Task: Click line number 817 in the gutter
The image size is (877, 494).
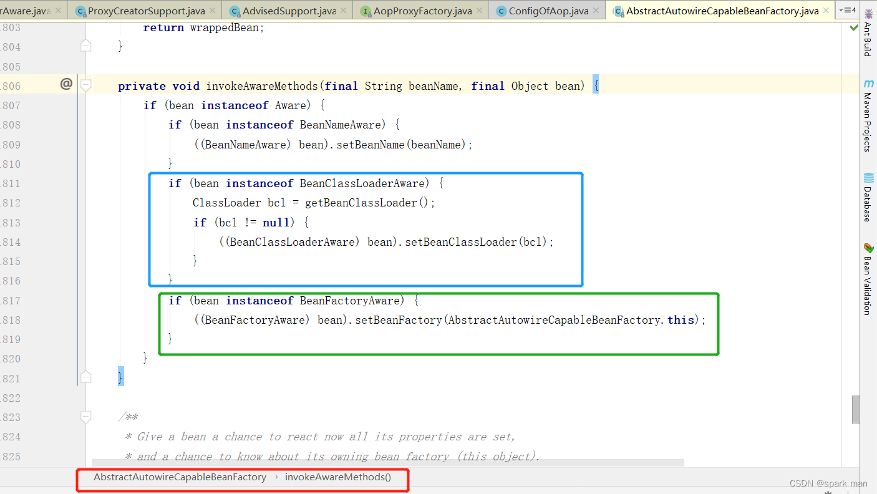Action: (x=11, y=301)
